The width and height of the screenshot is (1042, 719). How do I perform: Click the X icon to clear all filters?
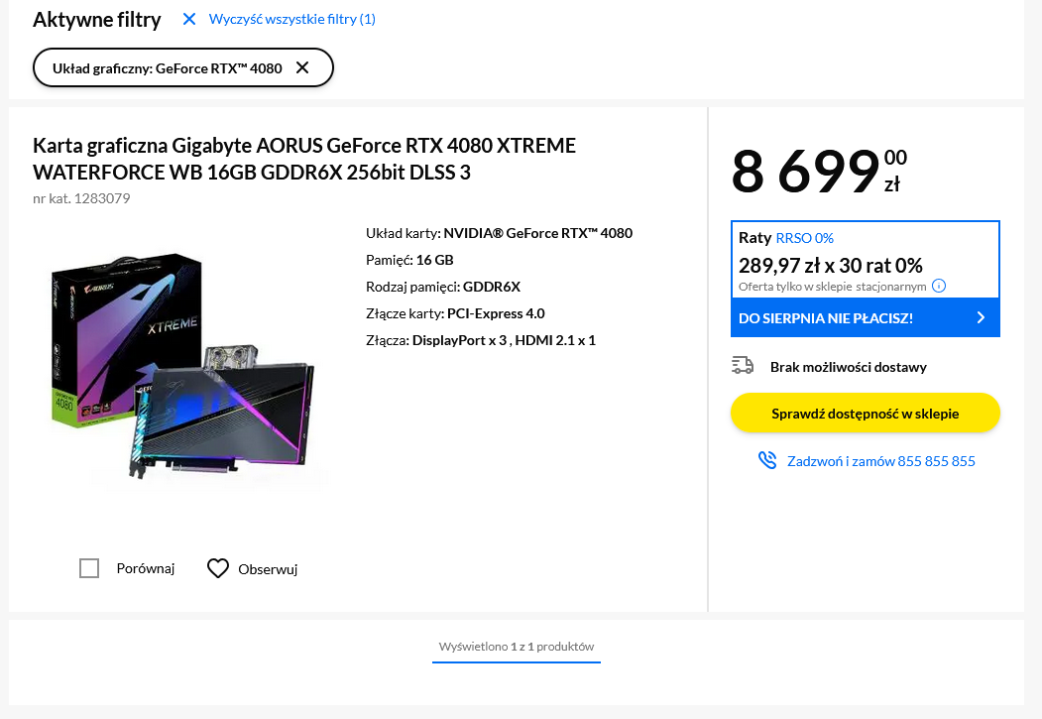(x=189, y=19)
